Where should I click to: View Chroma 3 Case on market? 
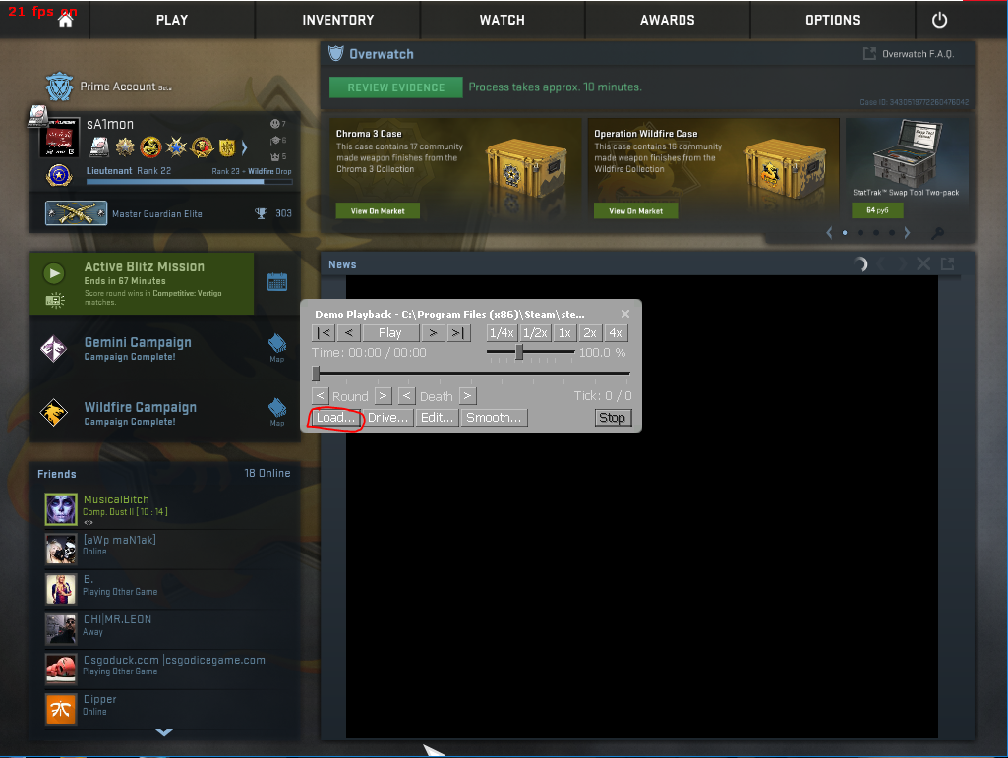tap(378, 210)
